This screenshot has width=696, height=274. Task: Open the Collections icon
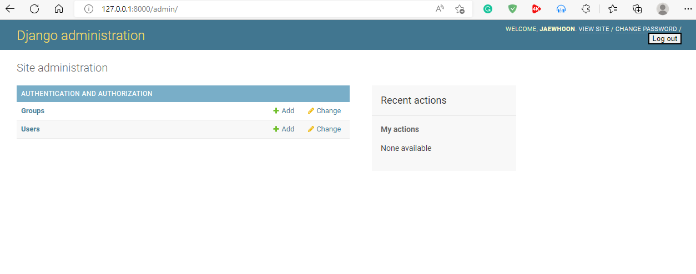coord(637,9)
